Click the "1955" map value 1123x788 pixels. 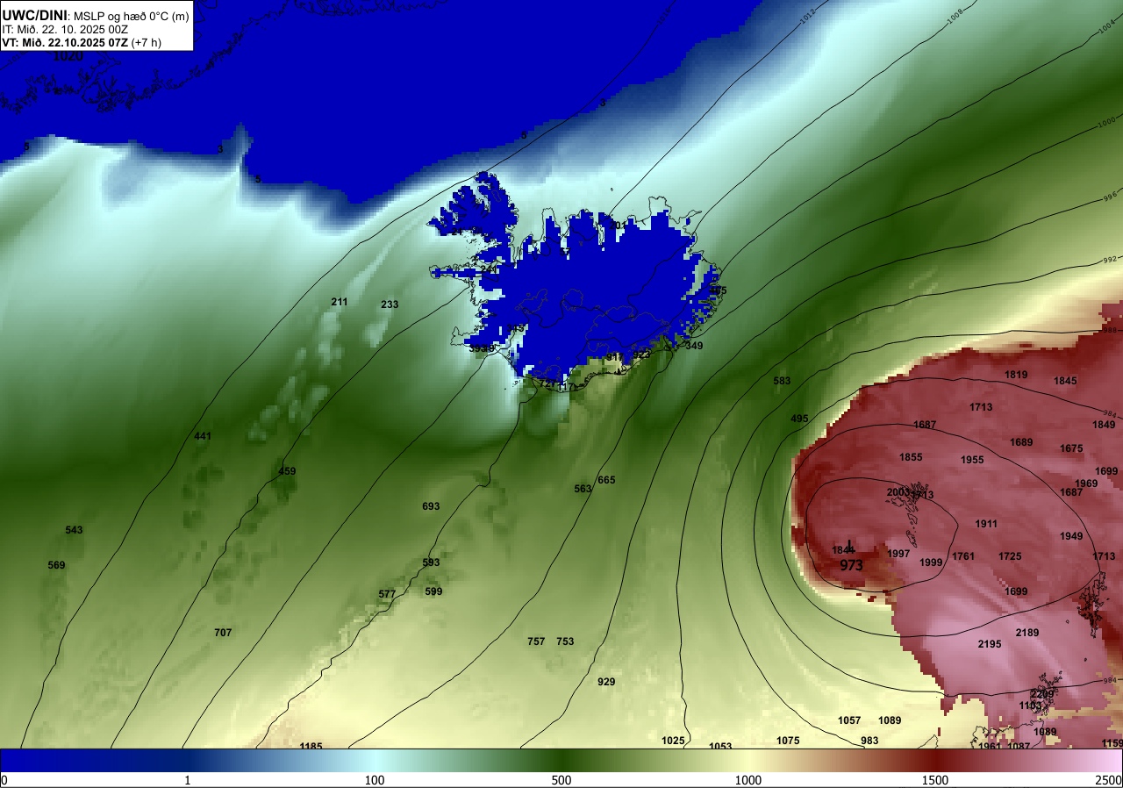(972, 460)
